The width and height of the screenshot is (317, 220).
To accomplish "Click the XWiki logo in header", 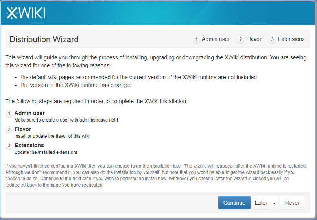I will (x=26, y=13).
